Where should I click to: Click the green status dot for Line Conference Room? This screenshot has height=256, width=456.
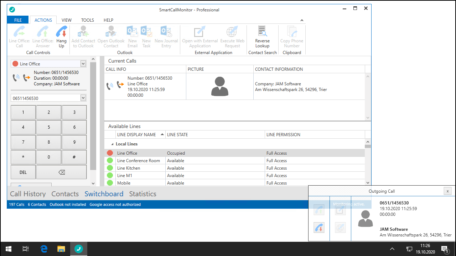tap(110, 160)
